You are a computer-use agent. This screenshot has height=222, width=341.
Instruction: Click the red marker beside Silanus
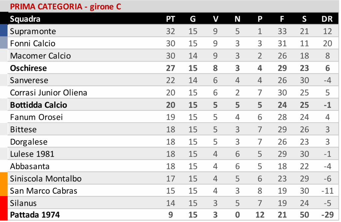point(4,208)
